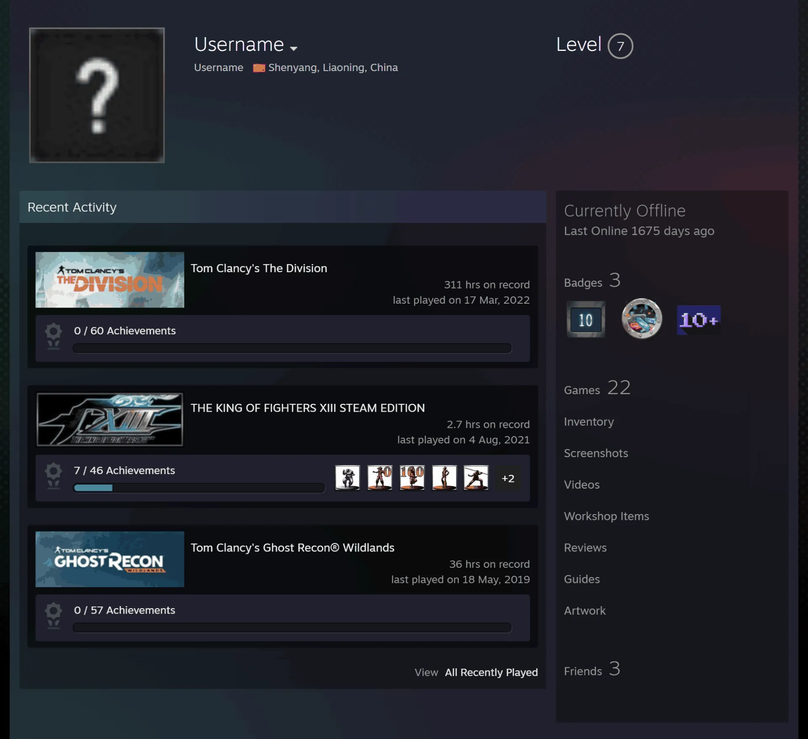The width and height of the screenshot is (808, 739).
Task: Expand the Username dropdown arrow
Action: coord(294,48)
